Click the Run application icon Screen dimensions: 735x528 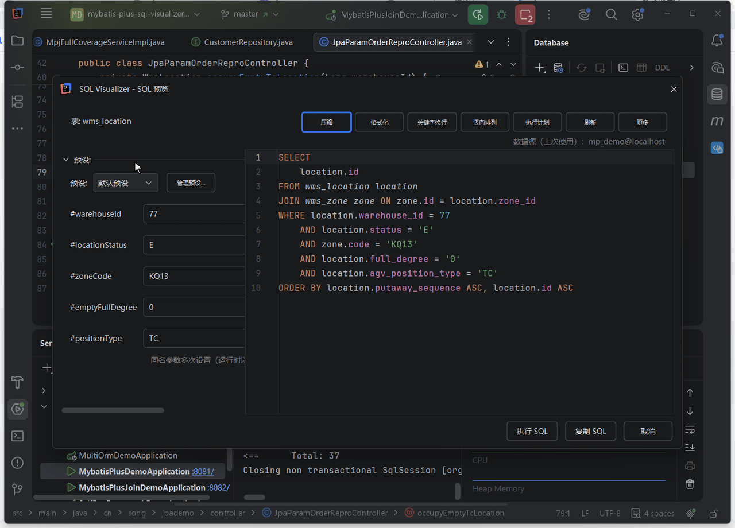tap(478, 14)
